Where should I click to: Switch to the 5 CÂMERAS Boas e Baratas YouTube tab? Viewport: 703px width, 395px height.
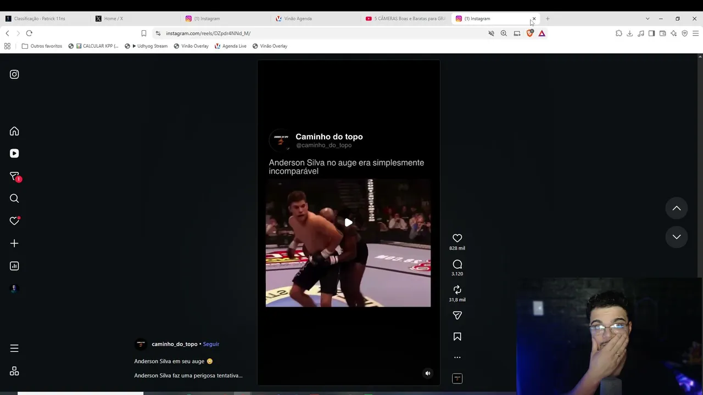[x=405, y=19]
